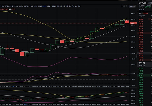Open the 单窗口 window layout dropdown
Viewport: 152px width, 106px height.
132,6
